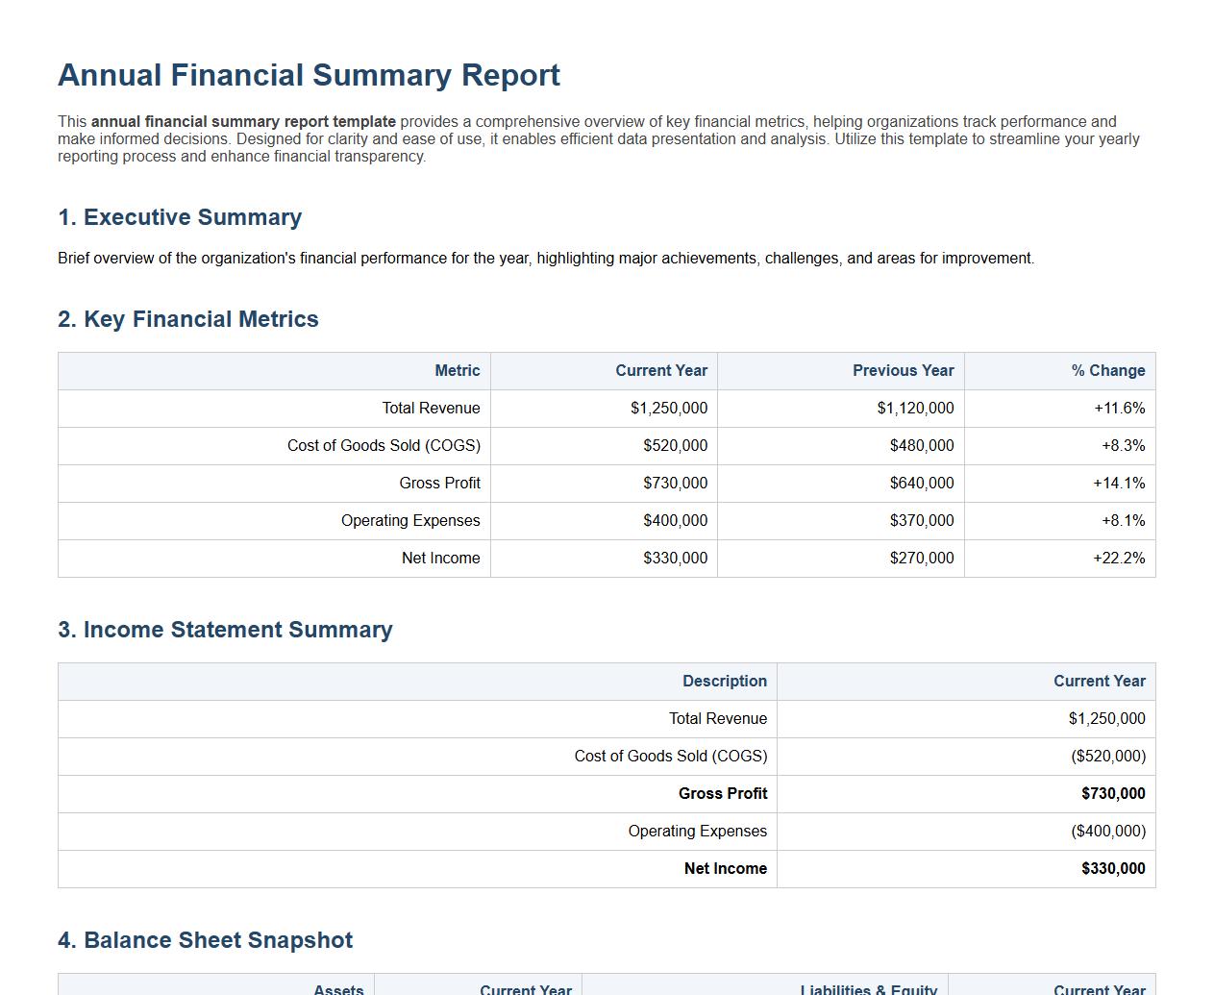Click the Annual Financial Summary Report title
The image size is (1214, 995).
(309, 75)
